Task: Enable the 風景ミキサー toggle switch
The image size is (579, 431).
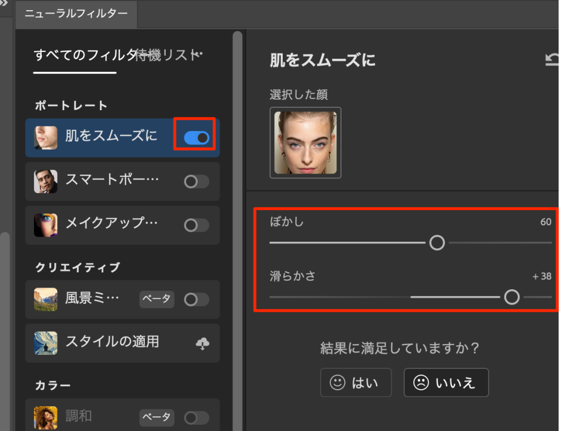Action: (196, 299)
